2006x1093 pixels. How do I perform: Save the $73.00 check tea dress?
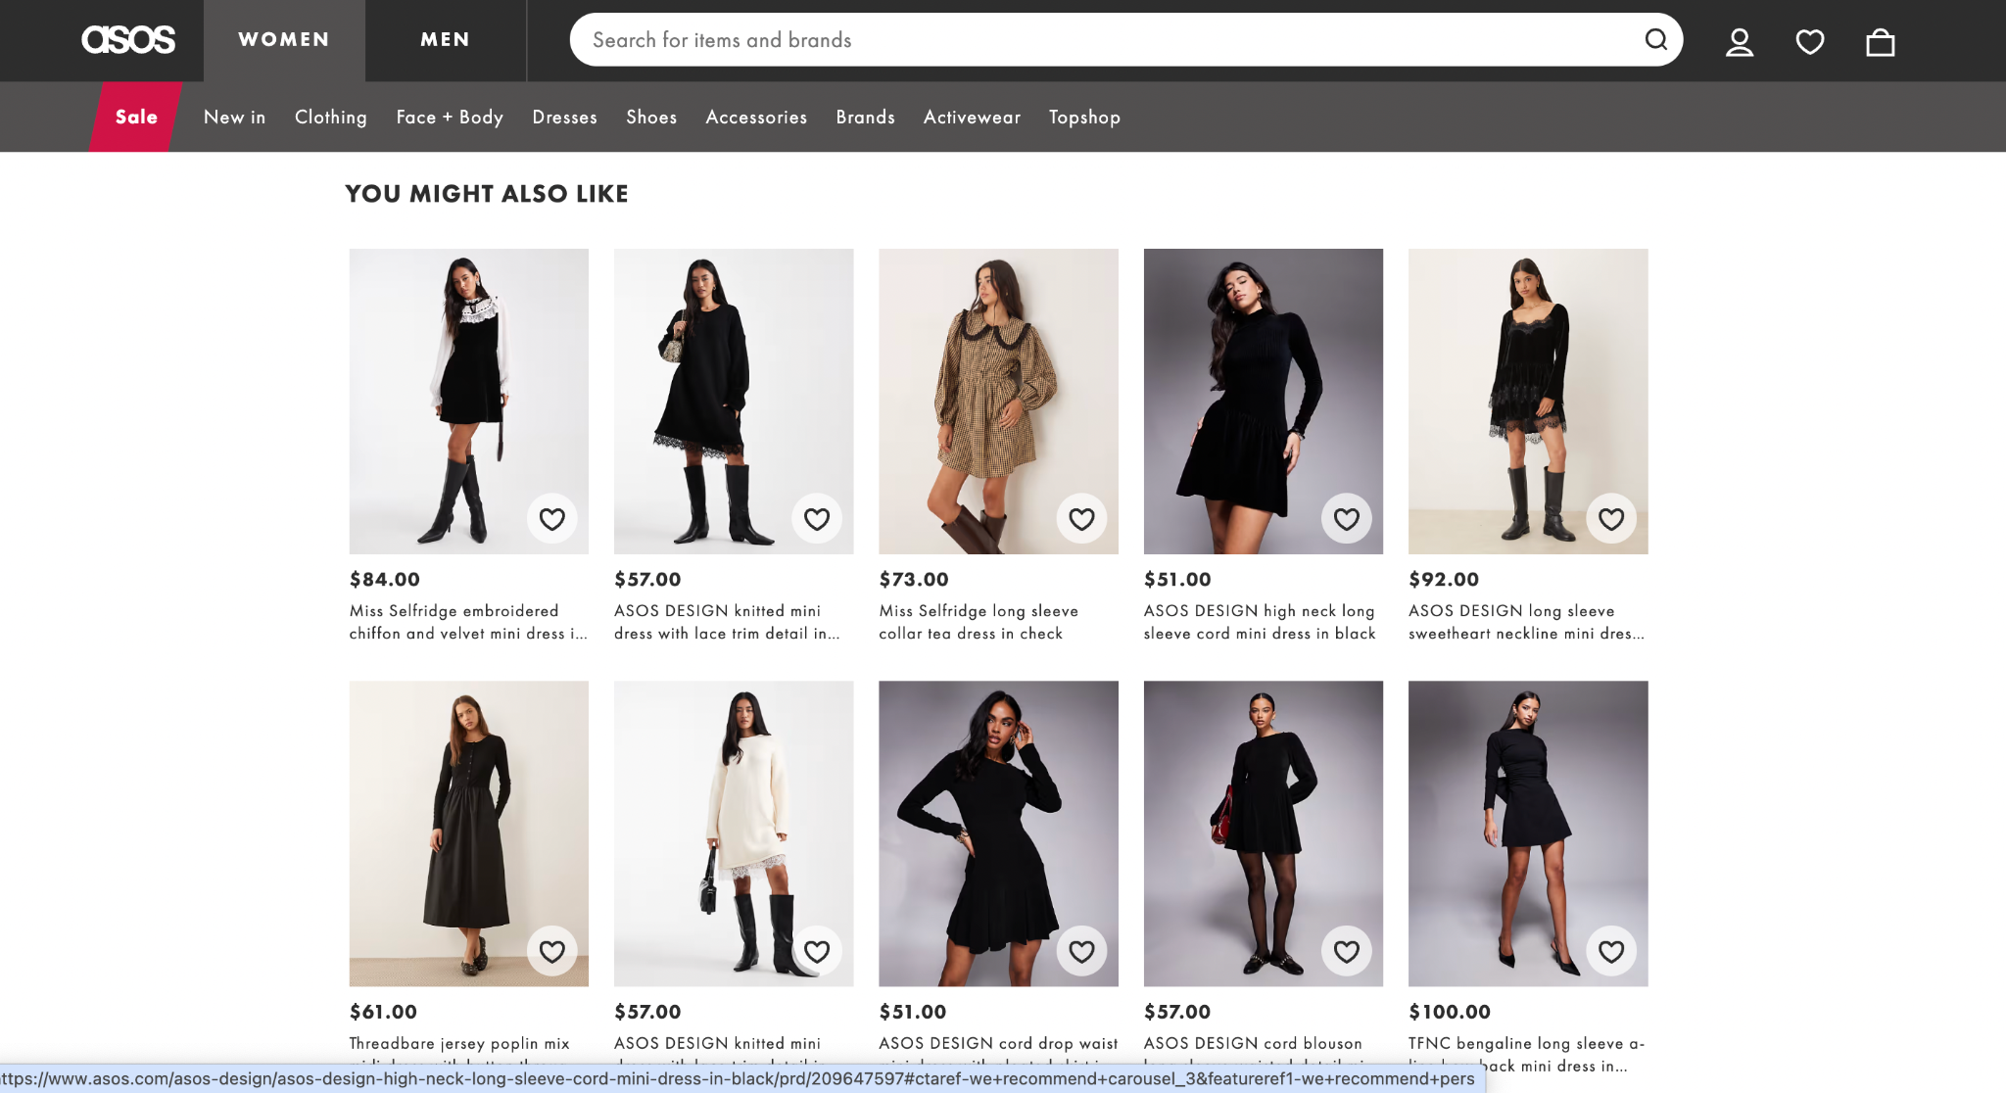point(1081,519)
